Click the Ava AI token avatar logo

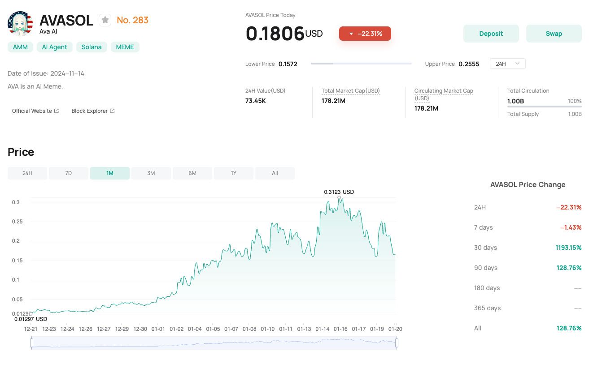(x=20, y=24)
